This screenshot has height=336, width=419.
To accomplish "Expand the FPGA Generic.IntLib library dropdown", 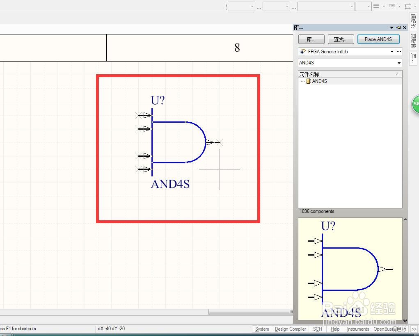I will [392, 52].
